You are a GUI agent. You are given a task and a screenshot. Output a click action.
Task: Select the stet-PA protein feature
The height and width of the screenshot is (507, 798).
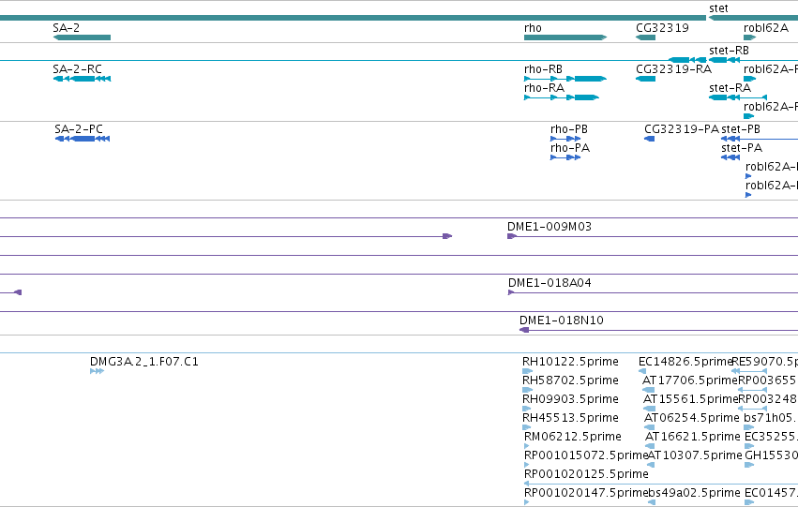(x=730, y=157)
